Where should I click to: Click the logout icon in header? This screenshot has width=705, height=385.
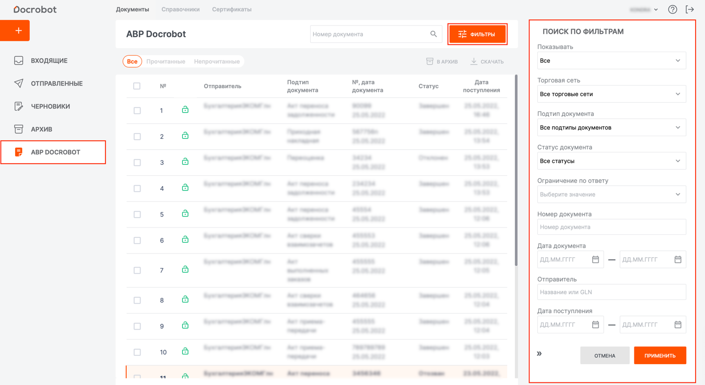pyautogui.click(x=690, y=9)
